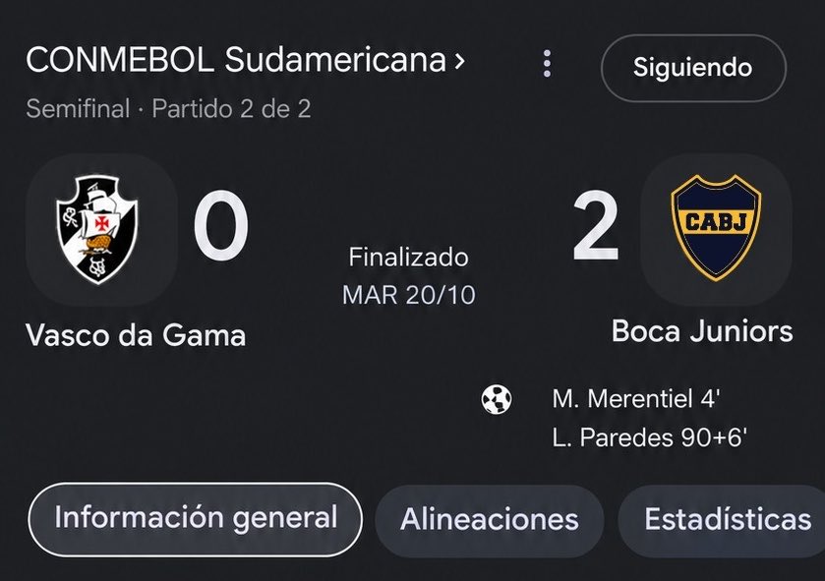Image resolution: width=825 pixels, height=581 pixels.
Task: Expand the chevron after CONMEBOL Sudamericana
Action: tap(460, 61)
